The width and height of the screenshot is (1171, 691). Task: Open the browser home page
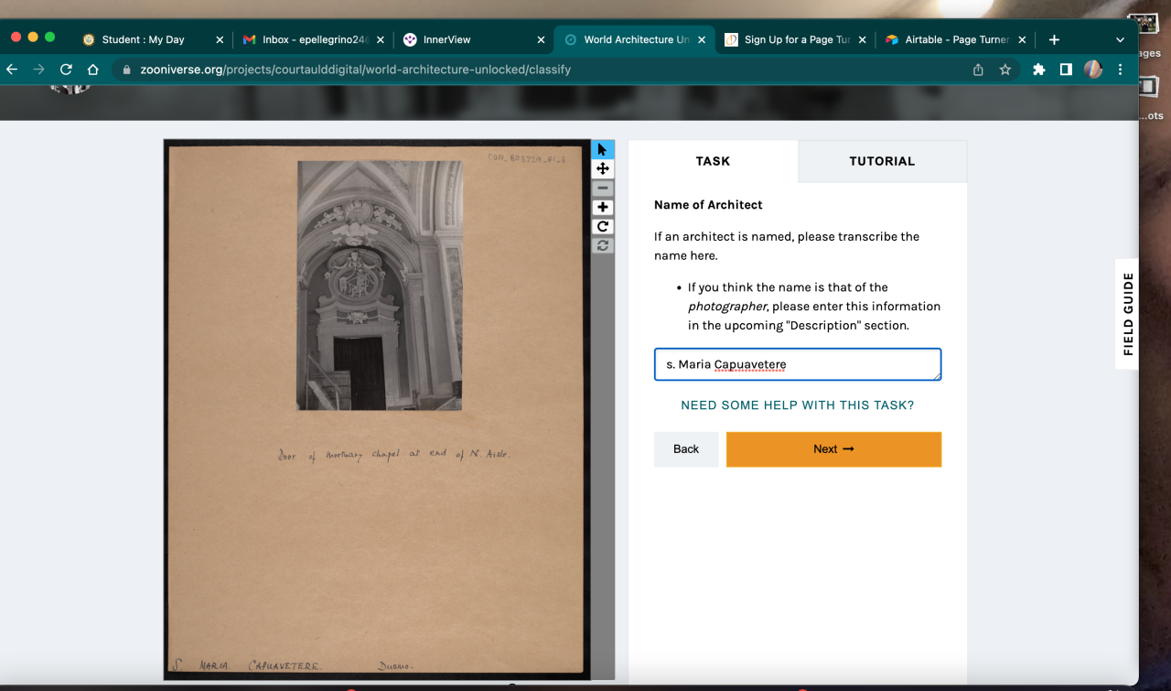tap(92, 70)
